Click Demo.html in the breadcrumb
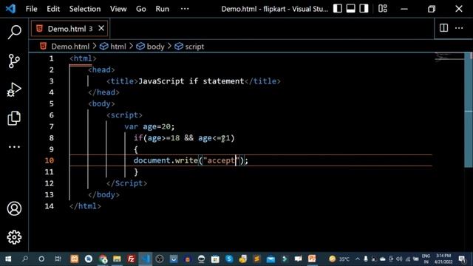The width and height of the screenshot is (473, 266). pos(70,47)
